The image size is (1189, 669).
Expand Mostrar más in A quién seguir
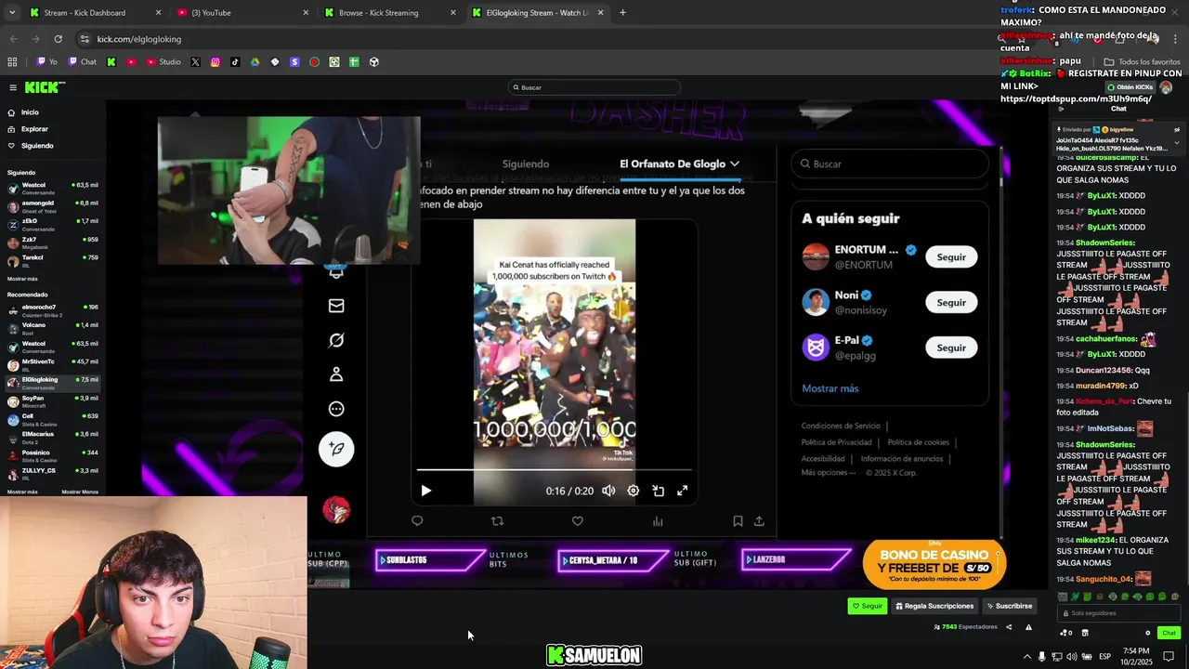click(830, 388)
